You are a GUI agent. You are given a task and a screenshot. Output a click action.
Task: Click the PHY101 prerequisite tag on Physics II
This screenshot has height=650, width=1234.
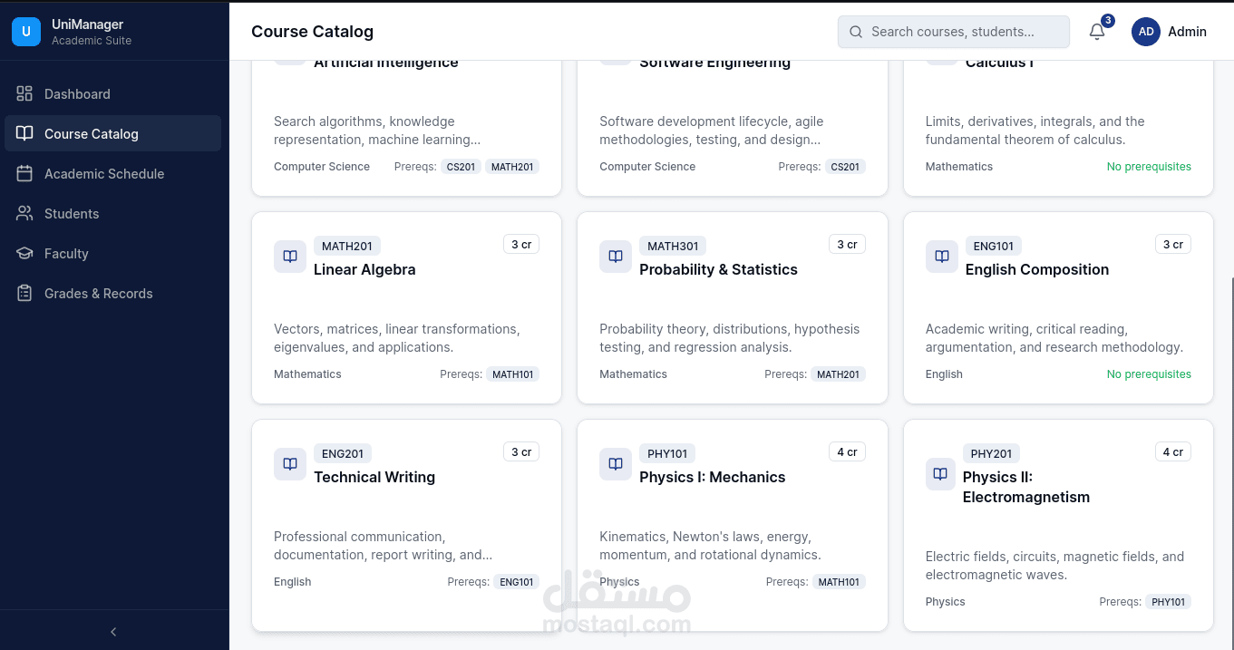pos(1168,602)
